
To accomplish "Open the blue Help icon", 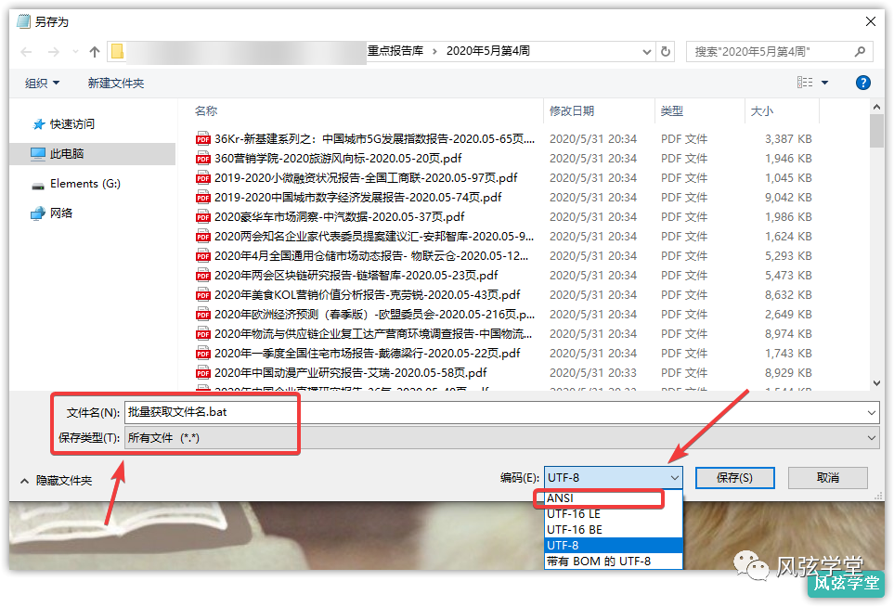I will pos(863,83).
